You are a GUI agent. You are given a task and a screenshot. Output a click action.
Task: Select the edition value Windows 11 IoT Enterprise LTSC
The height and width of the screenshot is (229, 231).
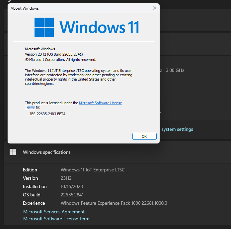pyautogui.click(x=93, y=170)
